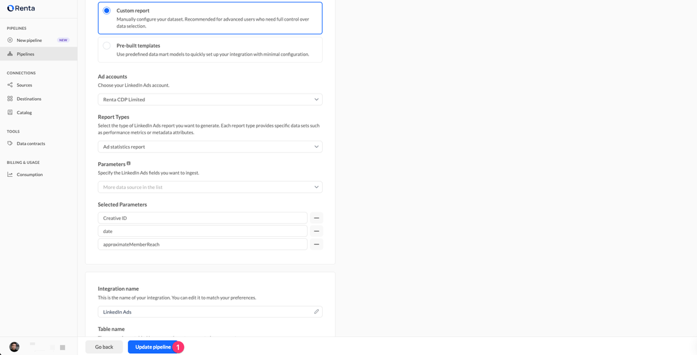The image size is (697, 355).
Task: Select the Custom report radio button
Action: [x=106, y=11]
